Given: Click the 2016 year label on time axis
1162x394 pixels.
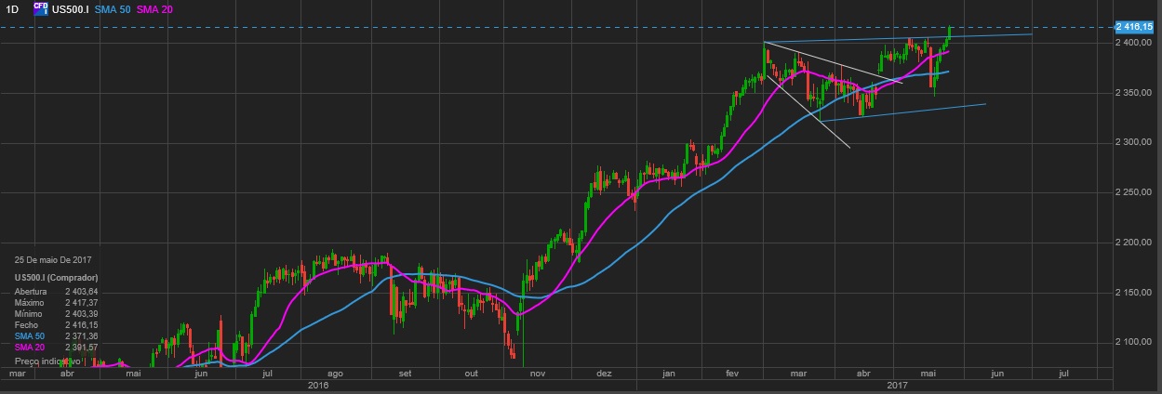Looking at the screenshot, I should (318, 385).
